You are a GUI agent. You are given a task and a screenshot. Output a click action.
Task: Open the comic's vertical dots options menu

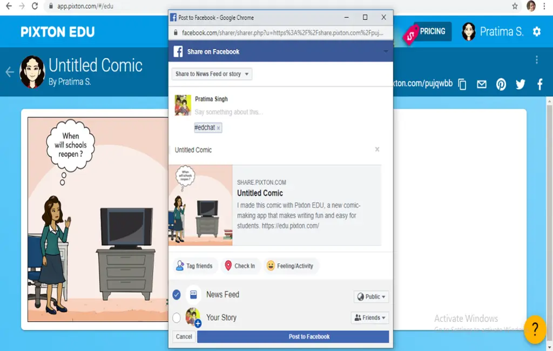[x=537, y=59]
